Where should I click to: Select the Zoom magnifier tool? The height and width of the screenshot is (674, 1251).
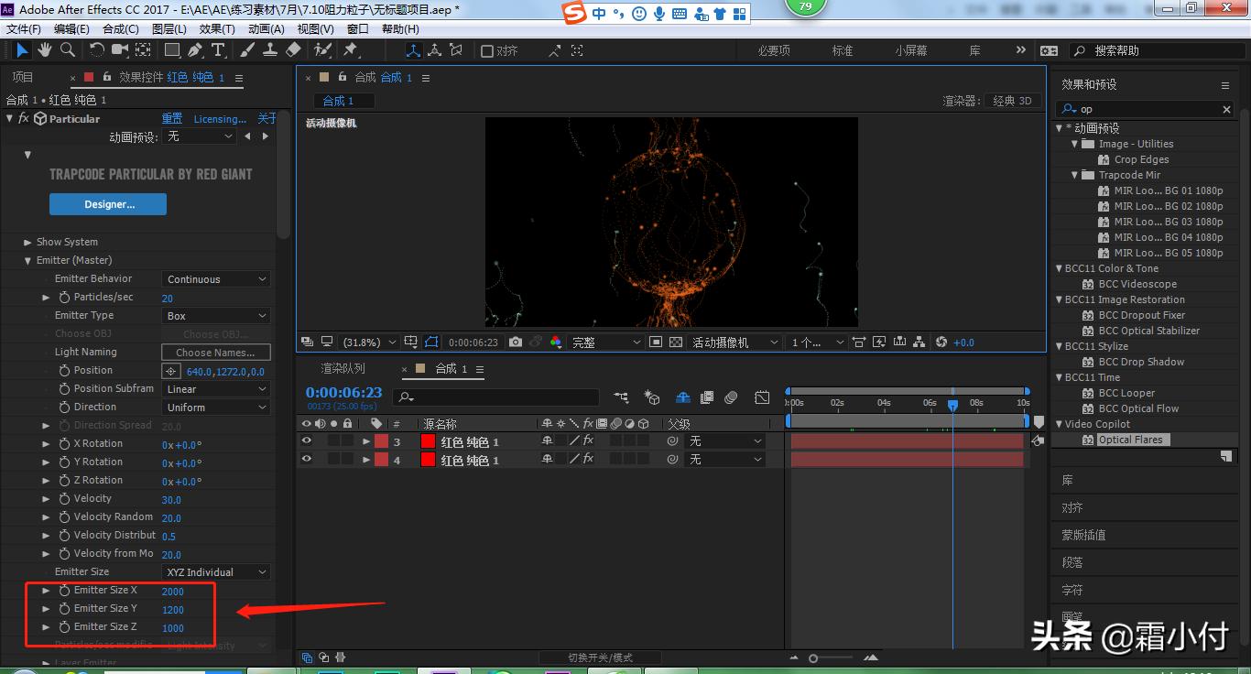[x=67, y=50]
